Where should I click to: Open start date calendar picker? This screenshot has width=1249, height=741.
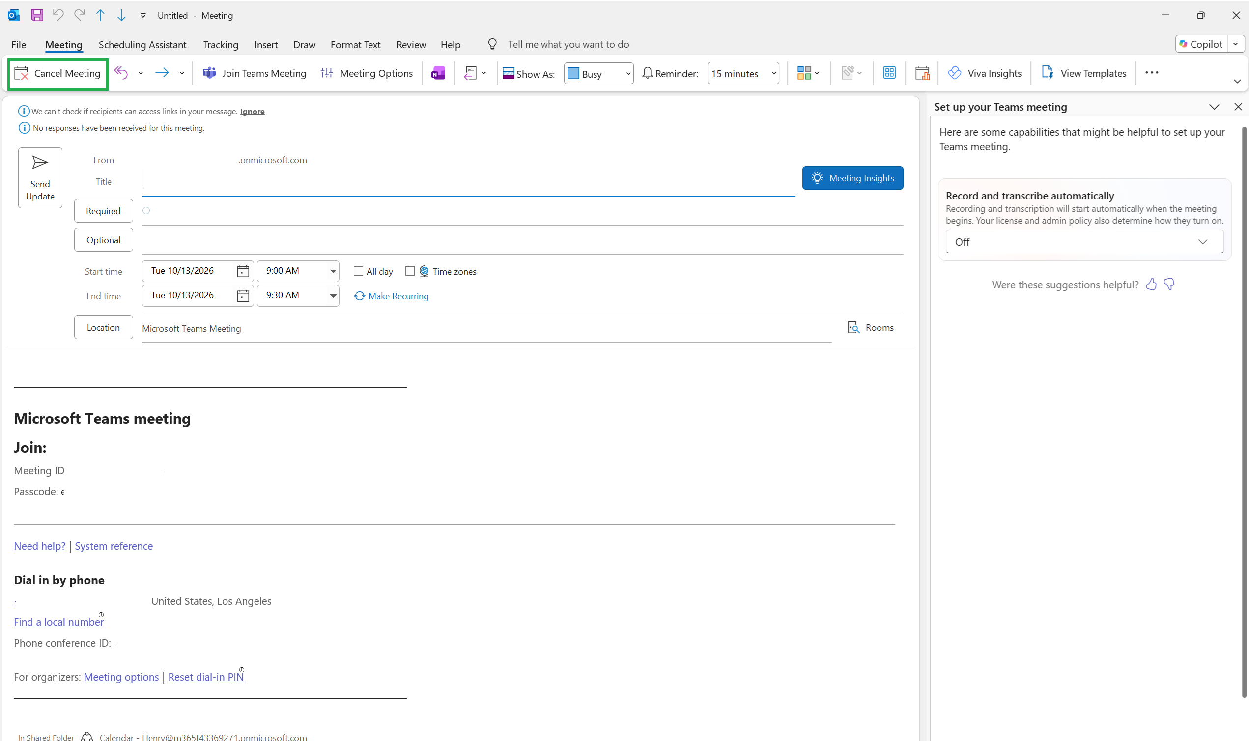tap(243, 271)
